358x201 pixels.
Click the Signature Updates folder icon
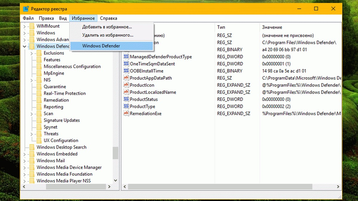tap(39, 120)
